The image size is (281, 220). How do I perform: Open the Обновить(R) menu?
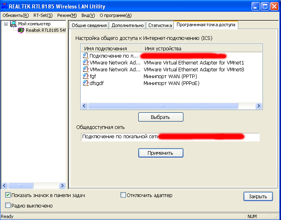[x=16, y=16]
